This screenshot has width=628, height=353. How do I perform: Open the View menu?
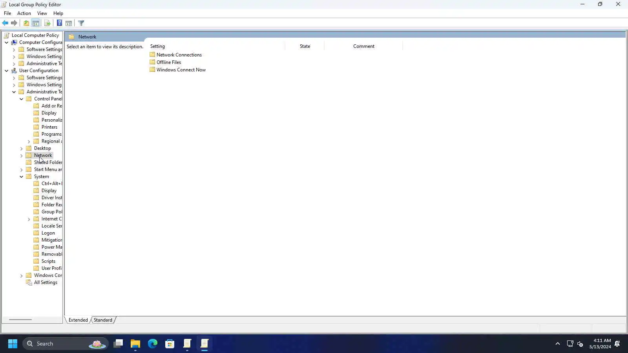click(x=42, y=13)
